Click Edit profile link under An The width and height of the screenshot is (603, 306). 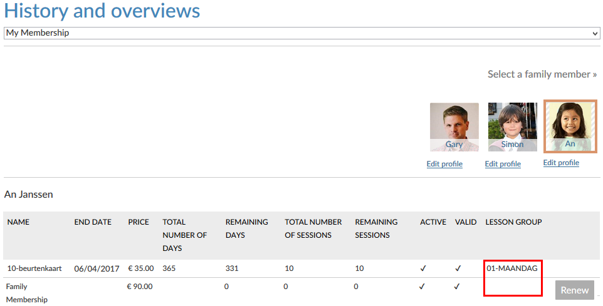561,163
